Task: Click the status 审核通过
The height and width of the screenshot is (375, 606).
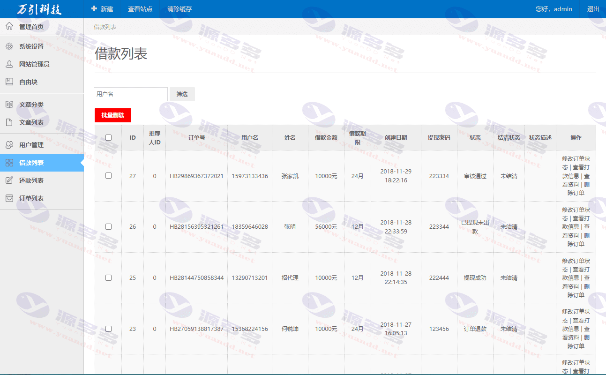Action: click(475, 176)
